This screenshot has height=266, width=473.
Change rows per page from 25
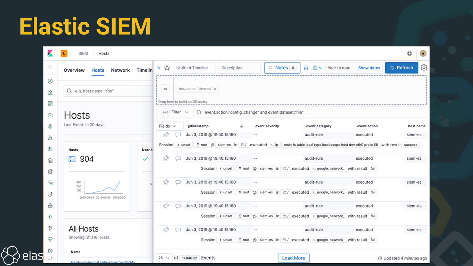click(x=164, y=258)
